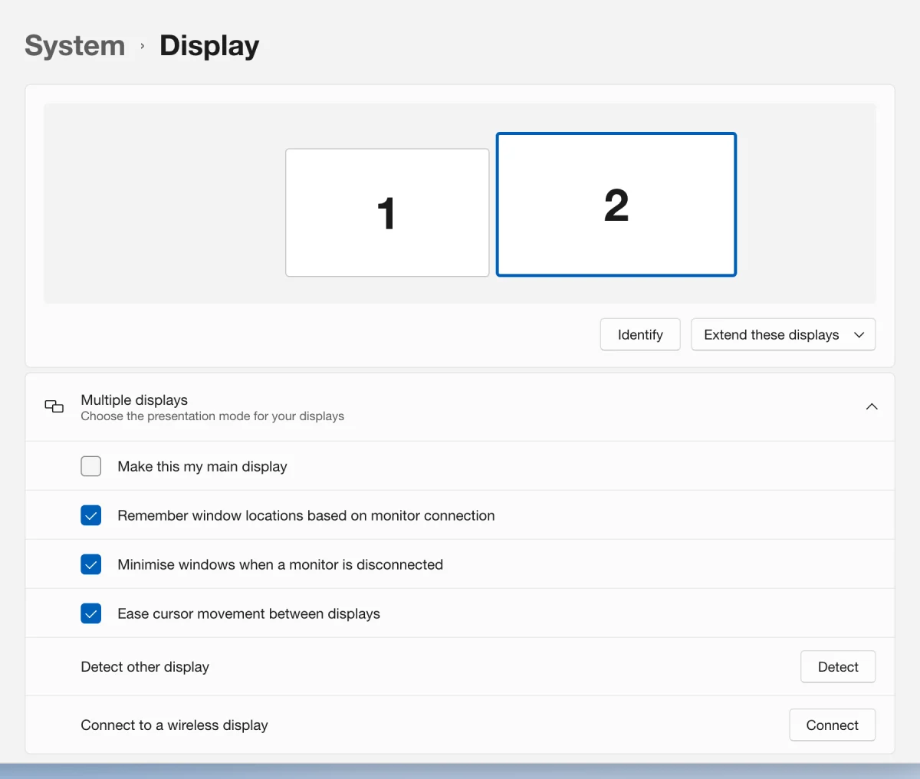920x779 pixels.
Task: Click the Display breadcrumb title
Action: [209, 46]
